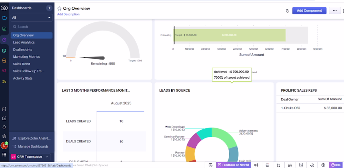Click the Zoho CRM logo icon
Image resolution: width=344 pixels, height=168 pixels.
pyautogui.click(x=4, y=8)
